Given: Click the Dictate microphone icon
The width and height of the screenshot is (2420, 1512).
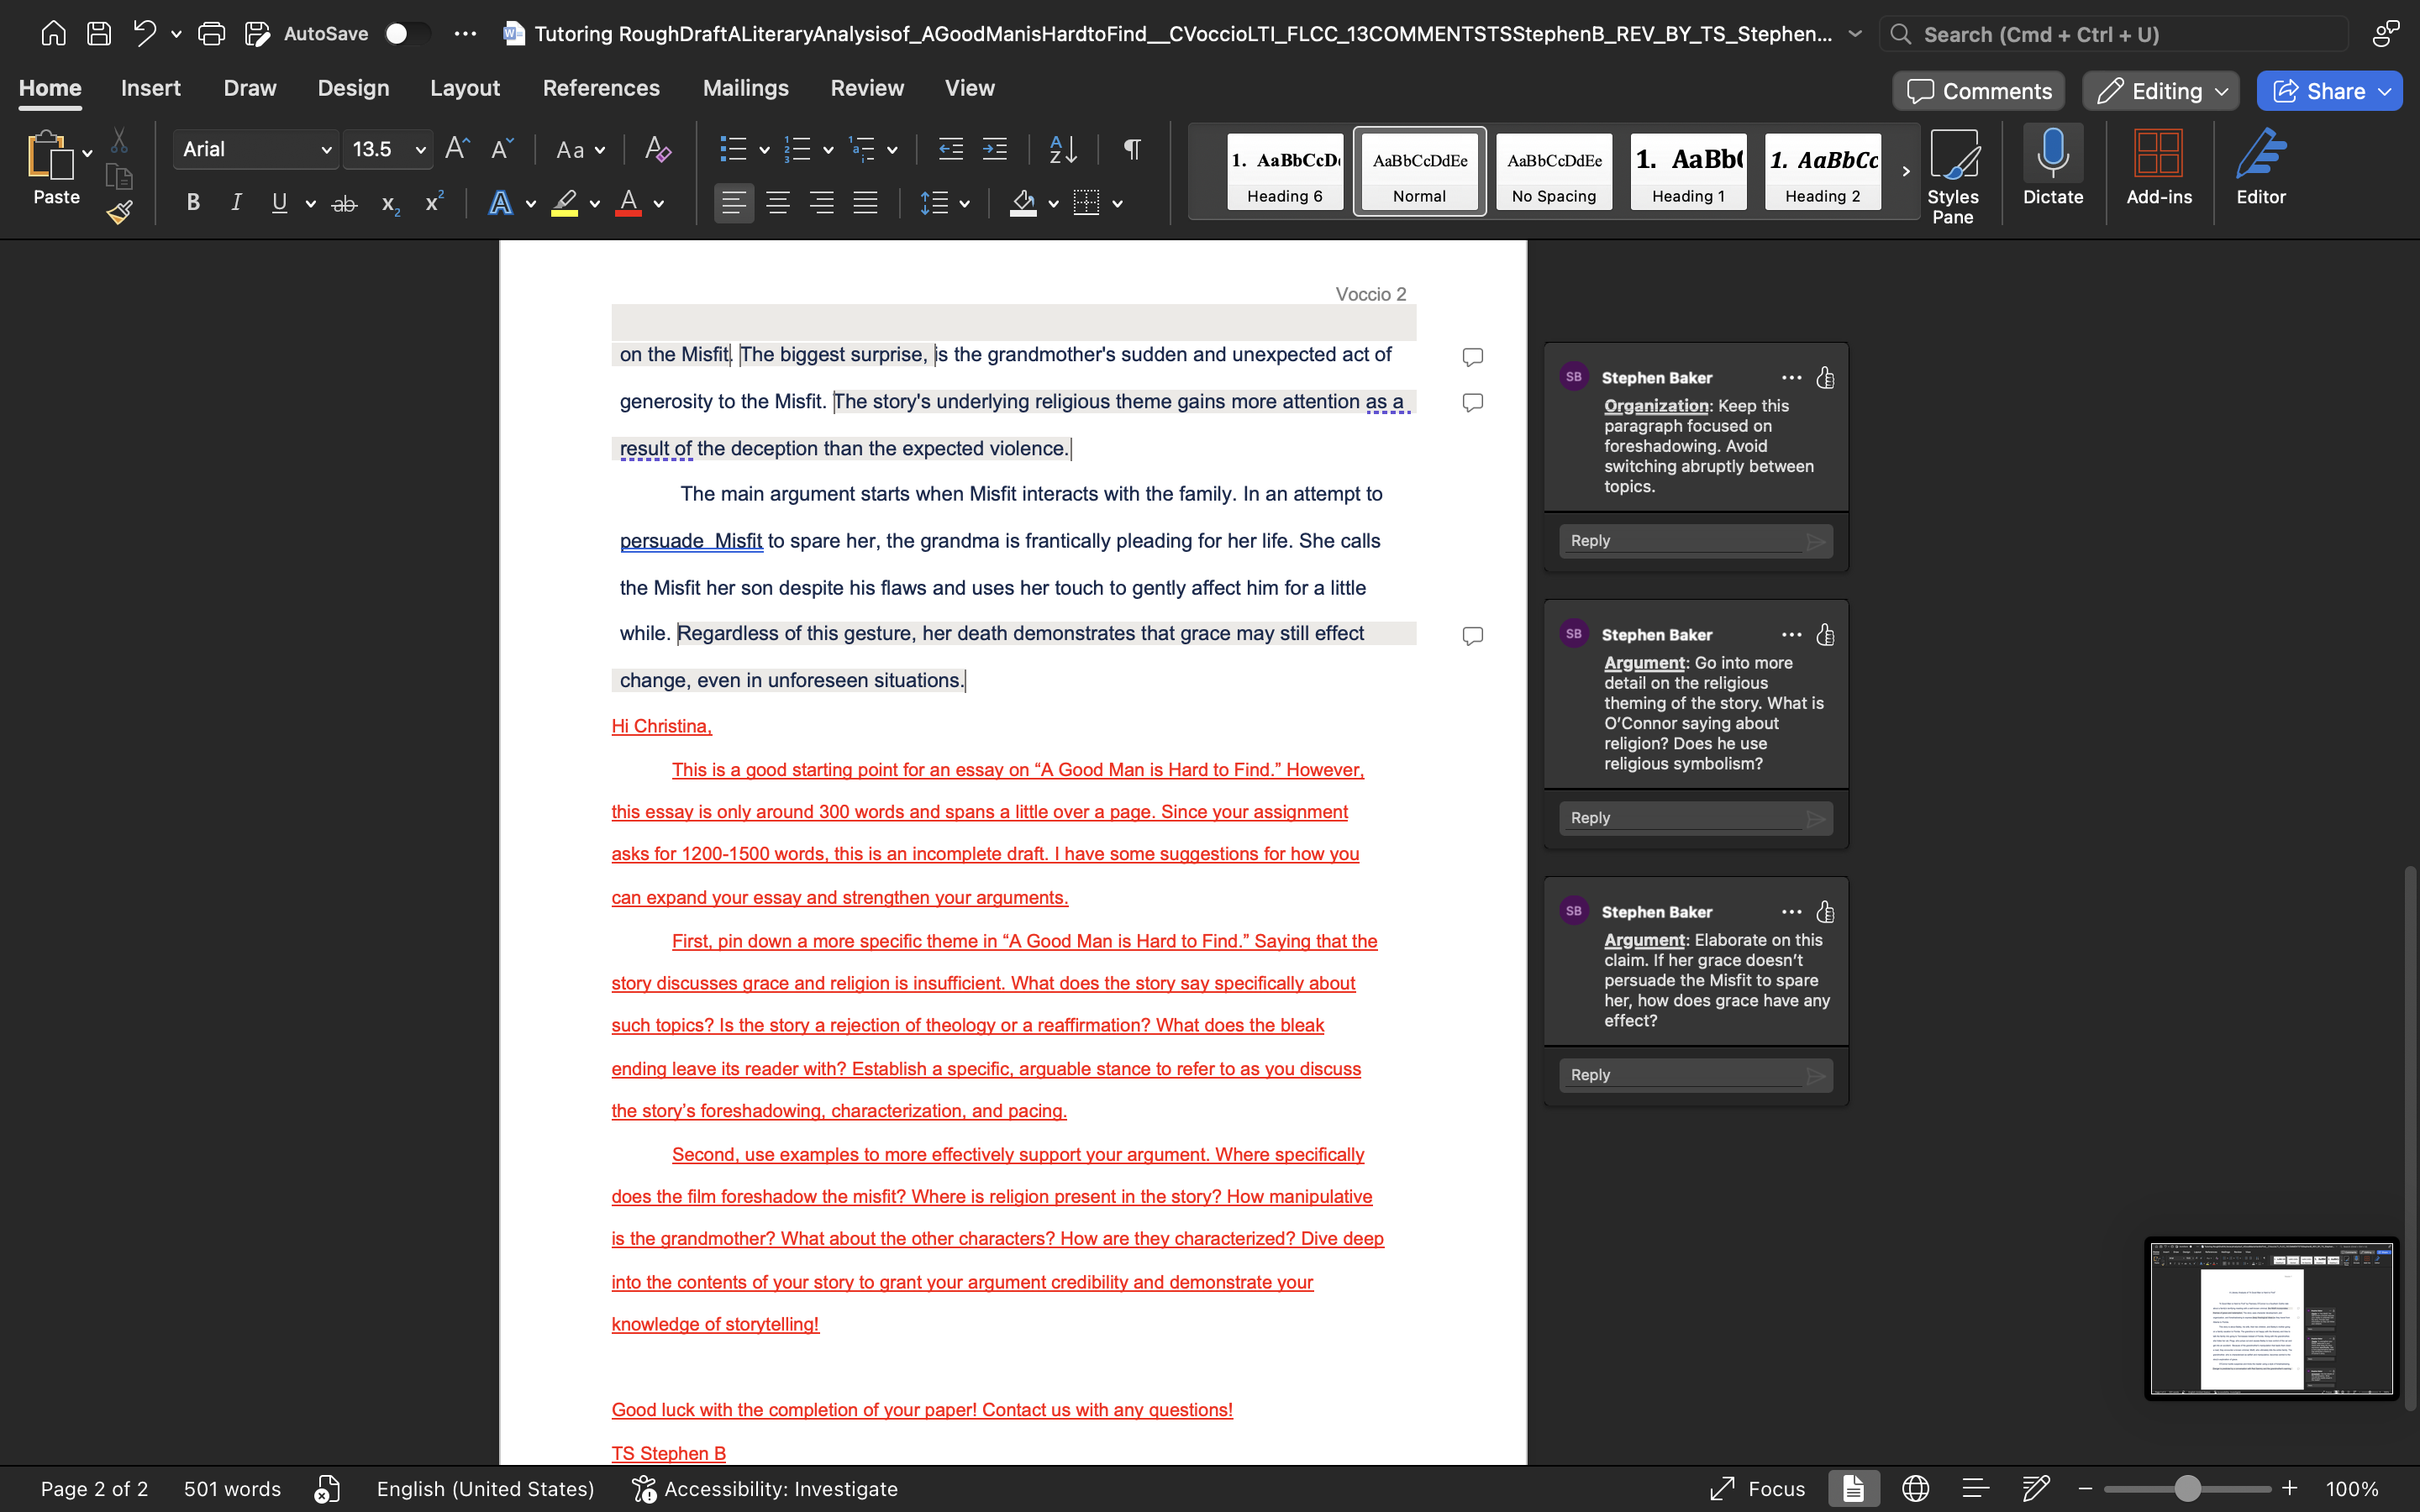Looking at the screenshot, I should tap(2052, 166).
